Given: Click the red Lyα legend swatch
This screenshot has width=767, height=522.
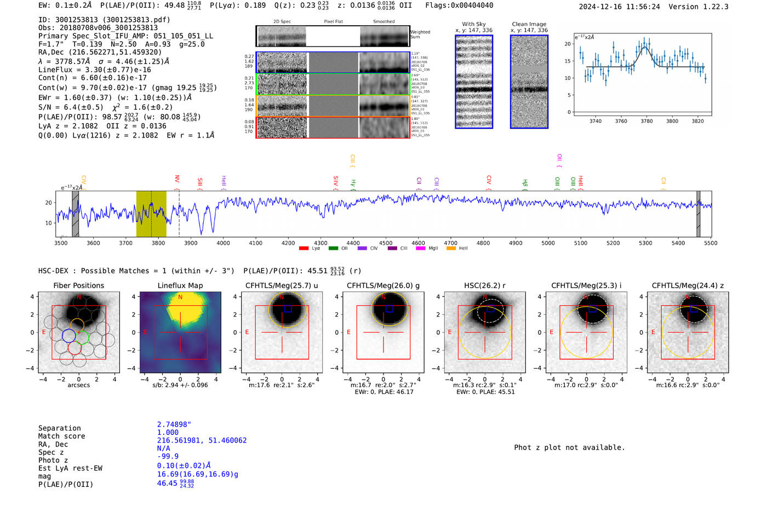Looking at the screenshot, I should [x=304, y=249].
